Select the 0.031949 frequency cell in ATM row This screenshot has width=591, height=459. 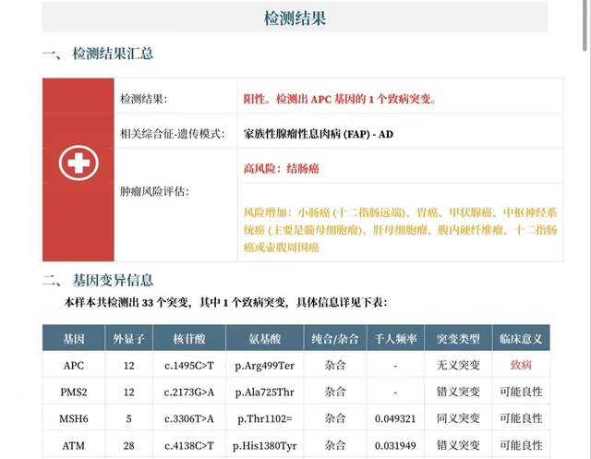[x=394, y=445]
